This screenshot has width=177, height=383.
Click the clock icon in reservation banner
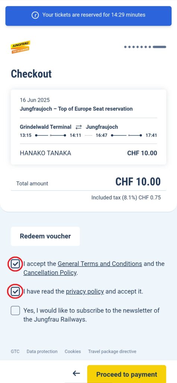point(35,15)
